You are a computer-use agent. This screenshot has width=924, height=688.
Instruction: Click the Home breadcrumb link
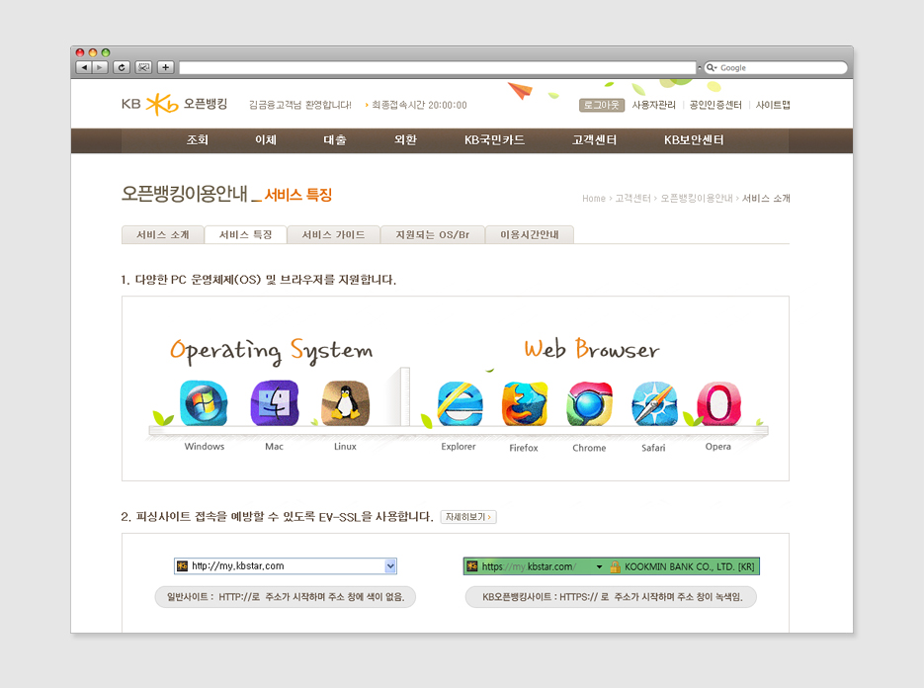(x=593, y=199)
